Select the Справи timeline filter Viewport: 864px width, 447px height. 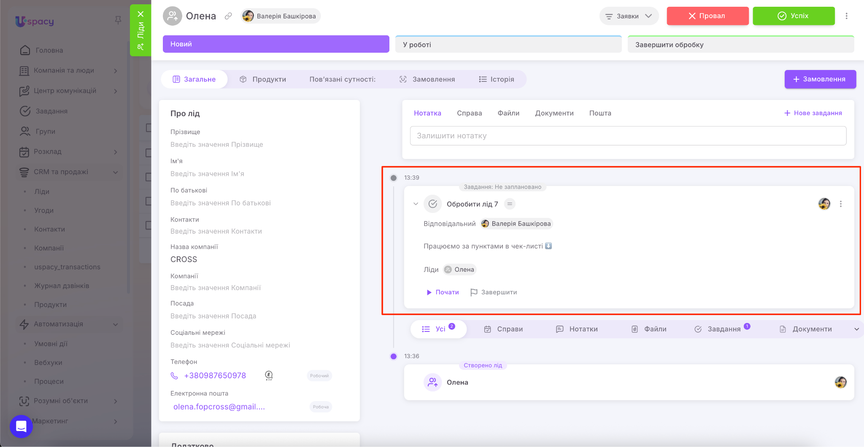pyautogui.click(x=504, y=329)
